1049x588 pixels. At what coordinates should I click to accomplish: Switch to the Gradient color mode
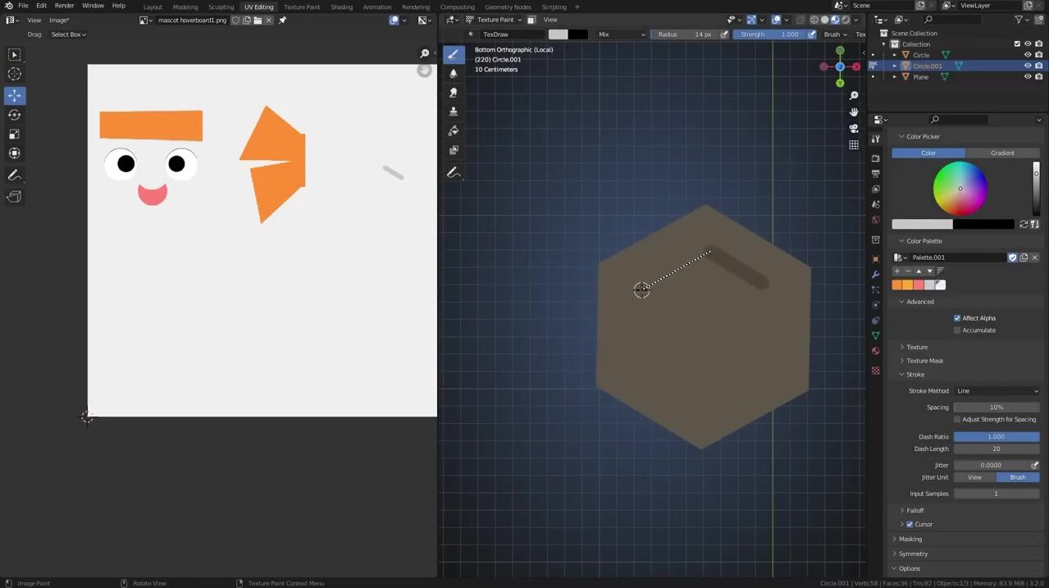(1002, 153)
